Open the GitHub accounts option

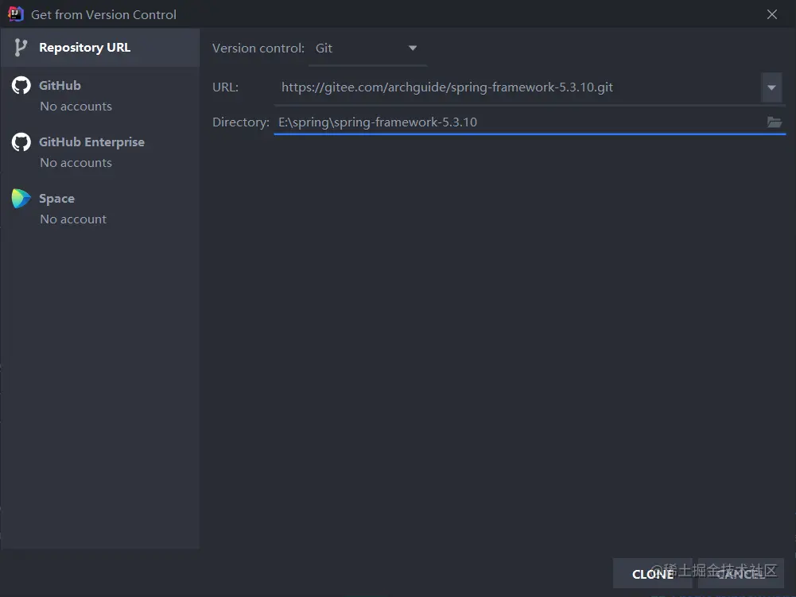click(x=100, y=95)
